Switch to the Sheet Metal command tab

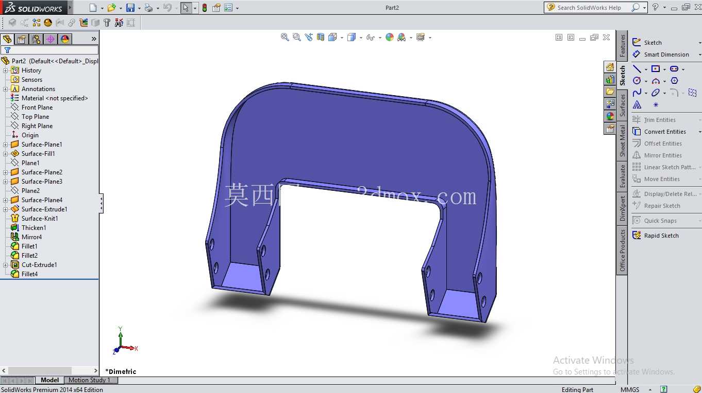click(622, 141)
